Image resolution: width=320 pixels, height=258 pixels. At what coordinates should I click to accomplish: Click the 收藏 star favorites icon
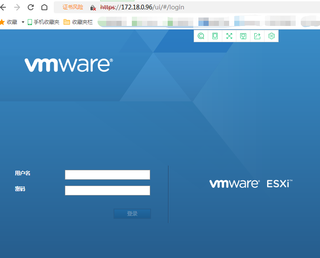point(2,22)
